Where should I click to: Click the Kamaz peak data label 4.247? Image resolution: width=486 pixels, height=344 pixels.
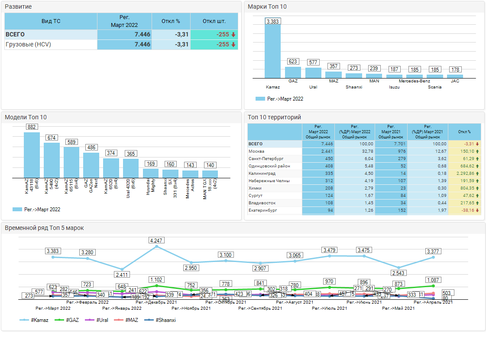156,240
